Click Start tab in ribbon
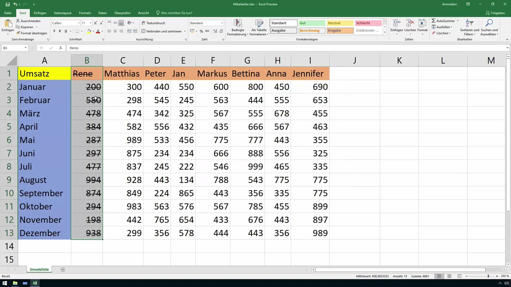The image size is (511, 287). [23, 13]
